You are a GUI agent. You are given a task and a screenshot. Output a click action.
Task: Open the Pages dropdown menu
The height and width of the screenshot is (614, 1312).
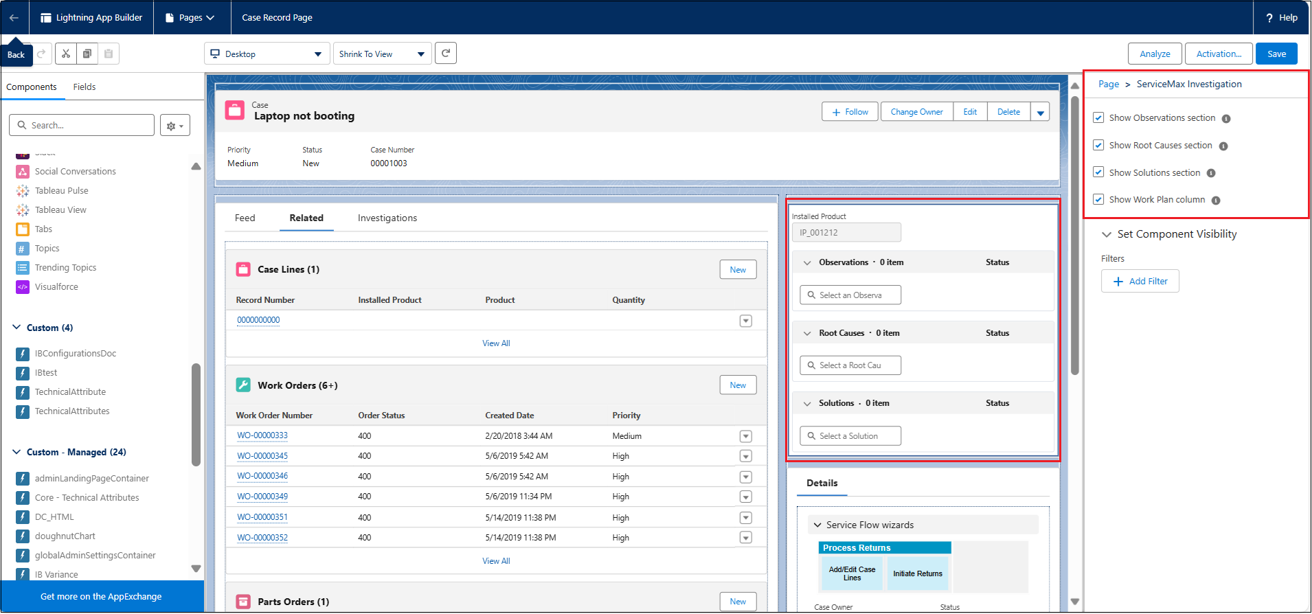click(190, 18)
